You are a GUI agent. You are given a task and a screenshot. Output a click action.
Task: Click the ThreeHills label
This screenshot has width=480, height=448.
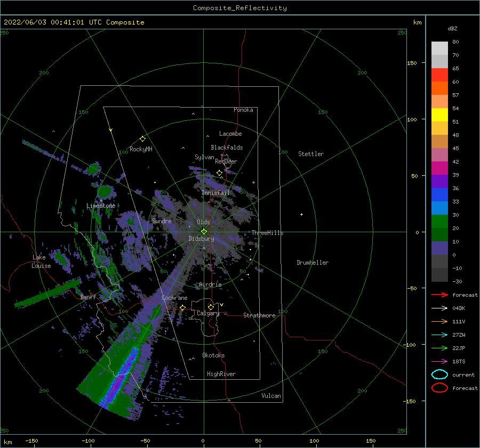(x=268, y=233)
